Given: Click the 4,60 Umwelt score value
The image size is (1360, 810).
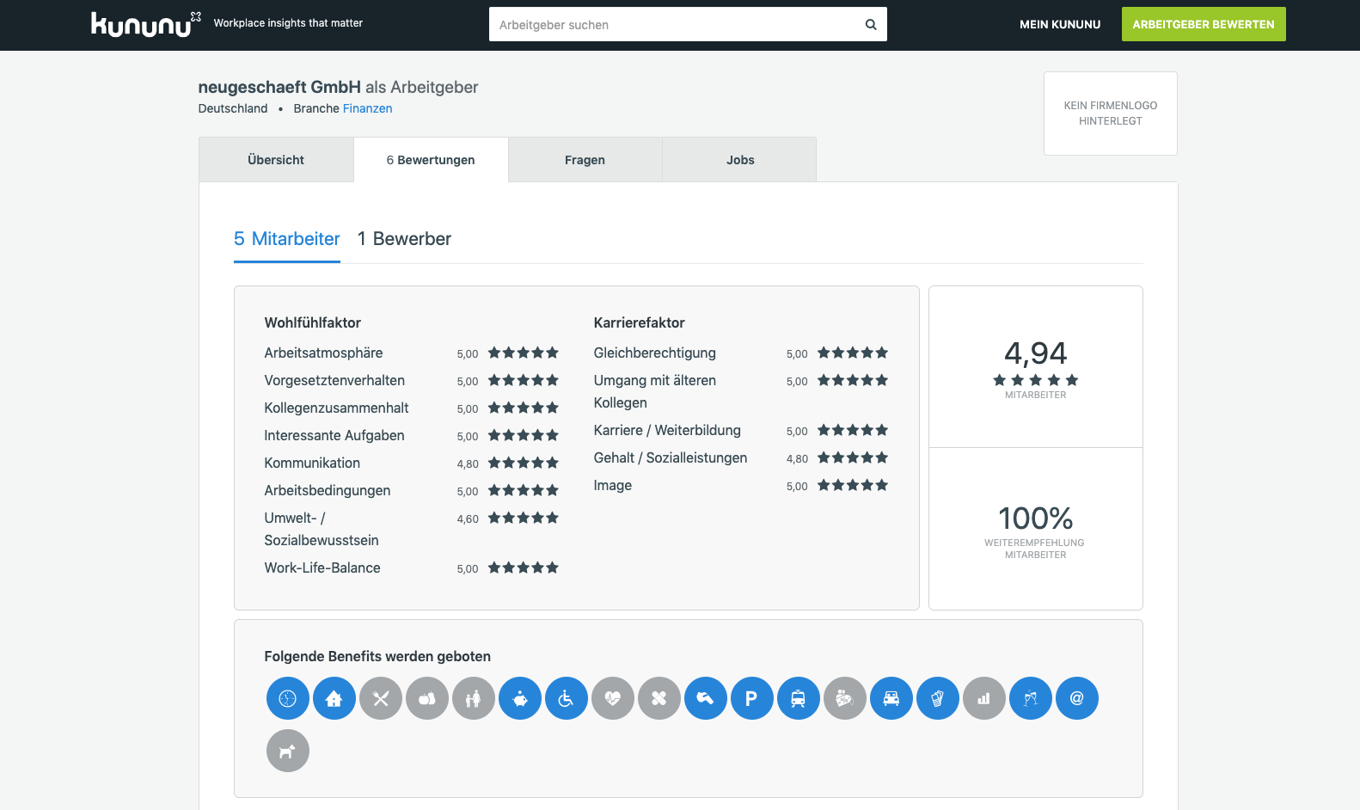Looking at the screenshot, I should (468, 519).
